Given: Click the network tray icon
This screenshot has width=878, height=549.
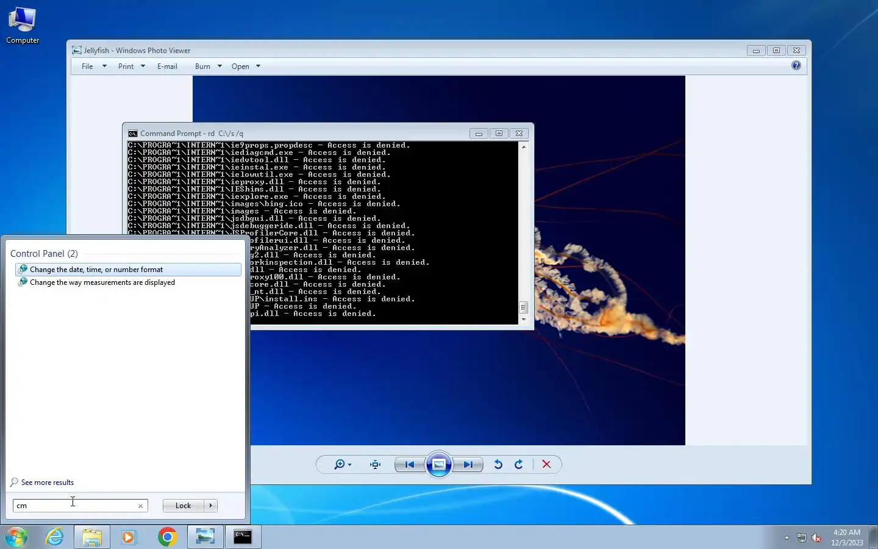Looking at the screenshot, I should [x=802, y=538].
